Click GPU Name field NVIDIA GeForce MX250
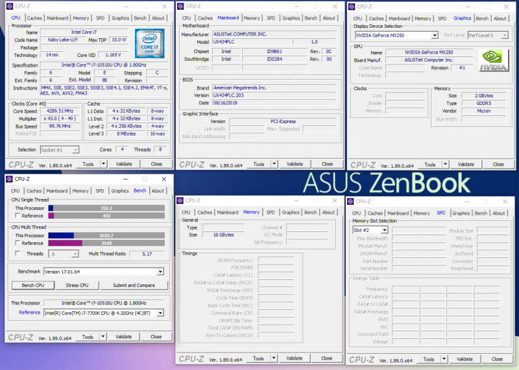The image size is (519, 370). 429,52
